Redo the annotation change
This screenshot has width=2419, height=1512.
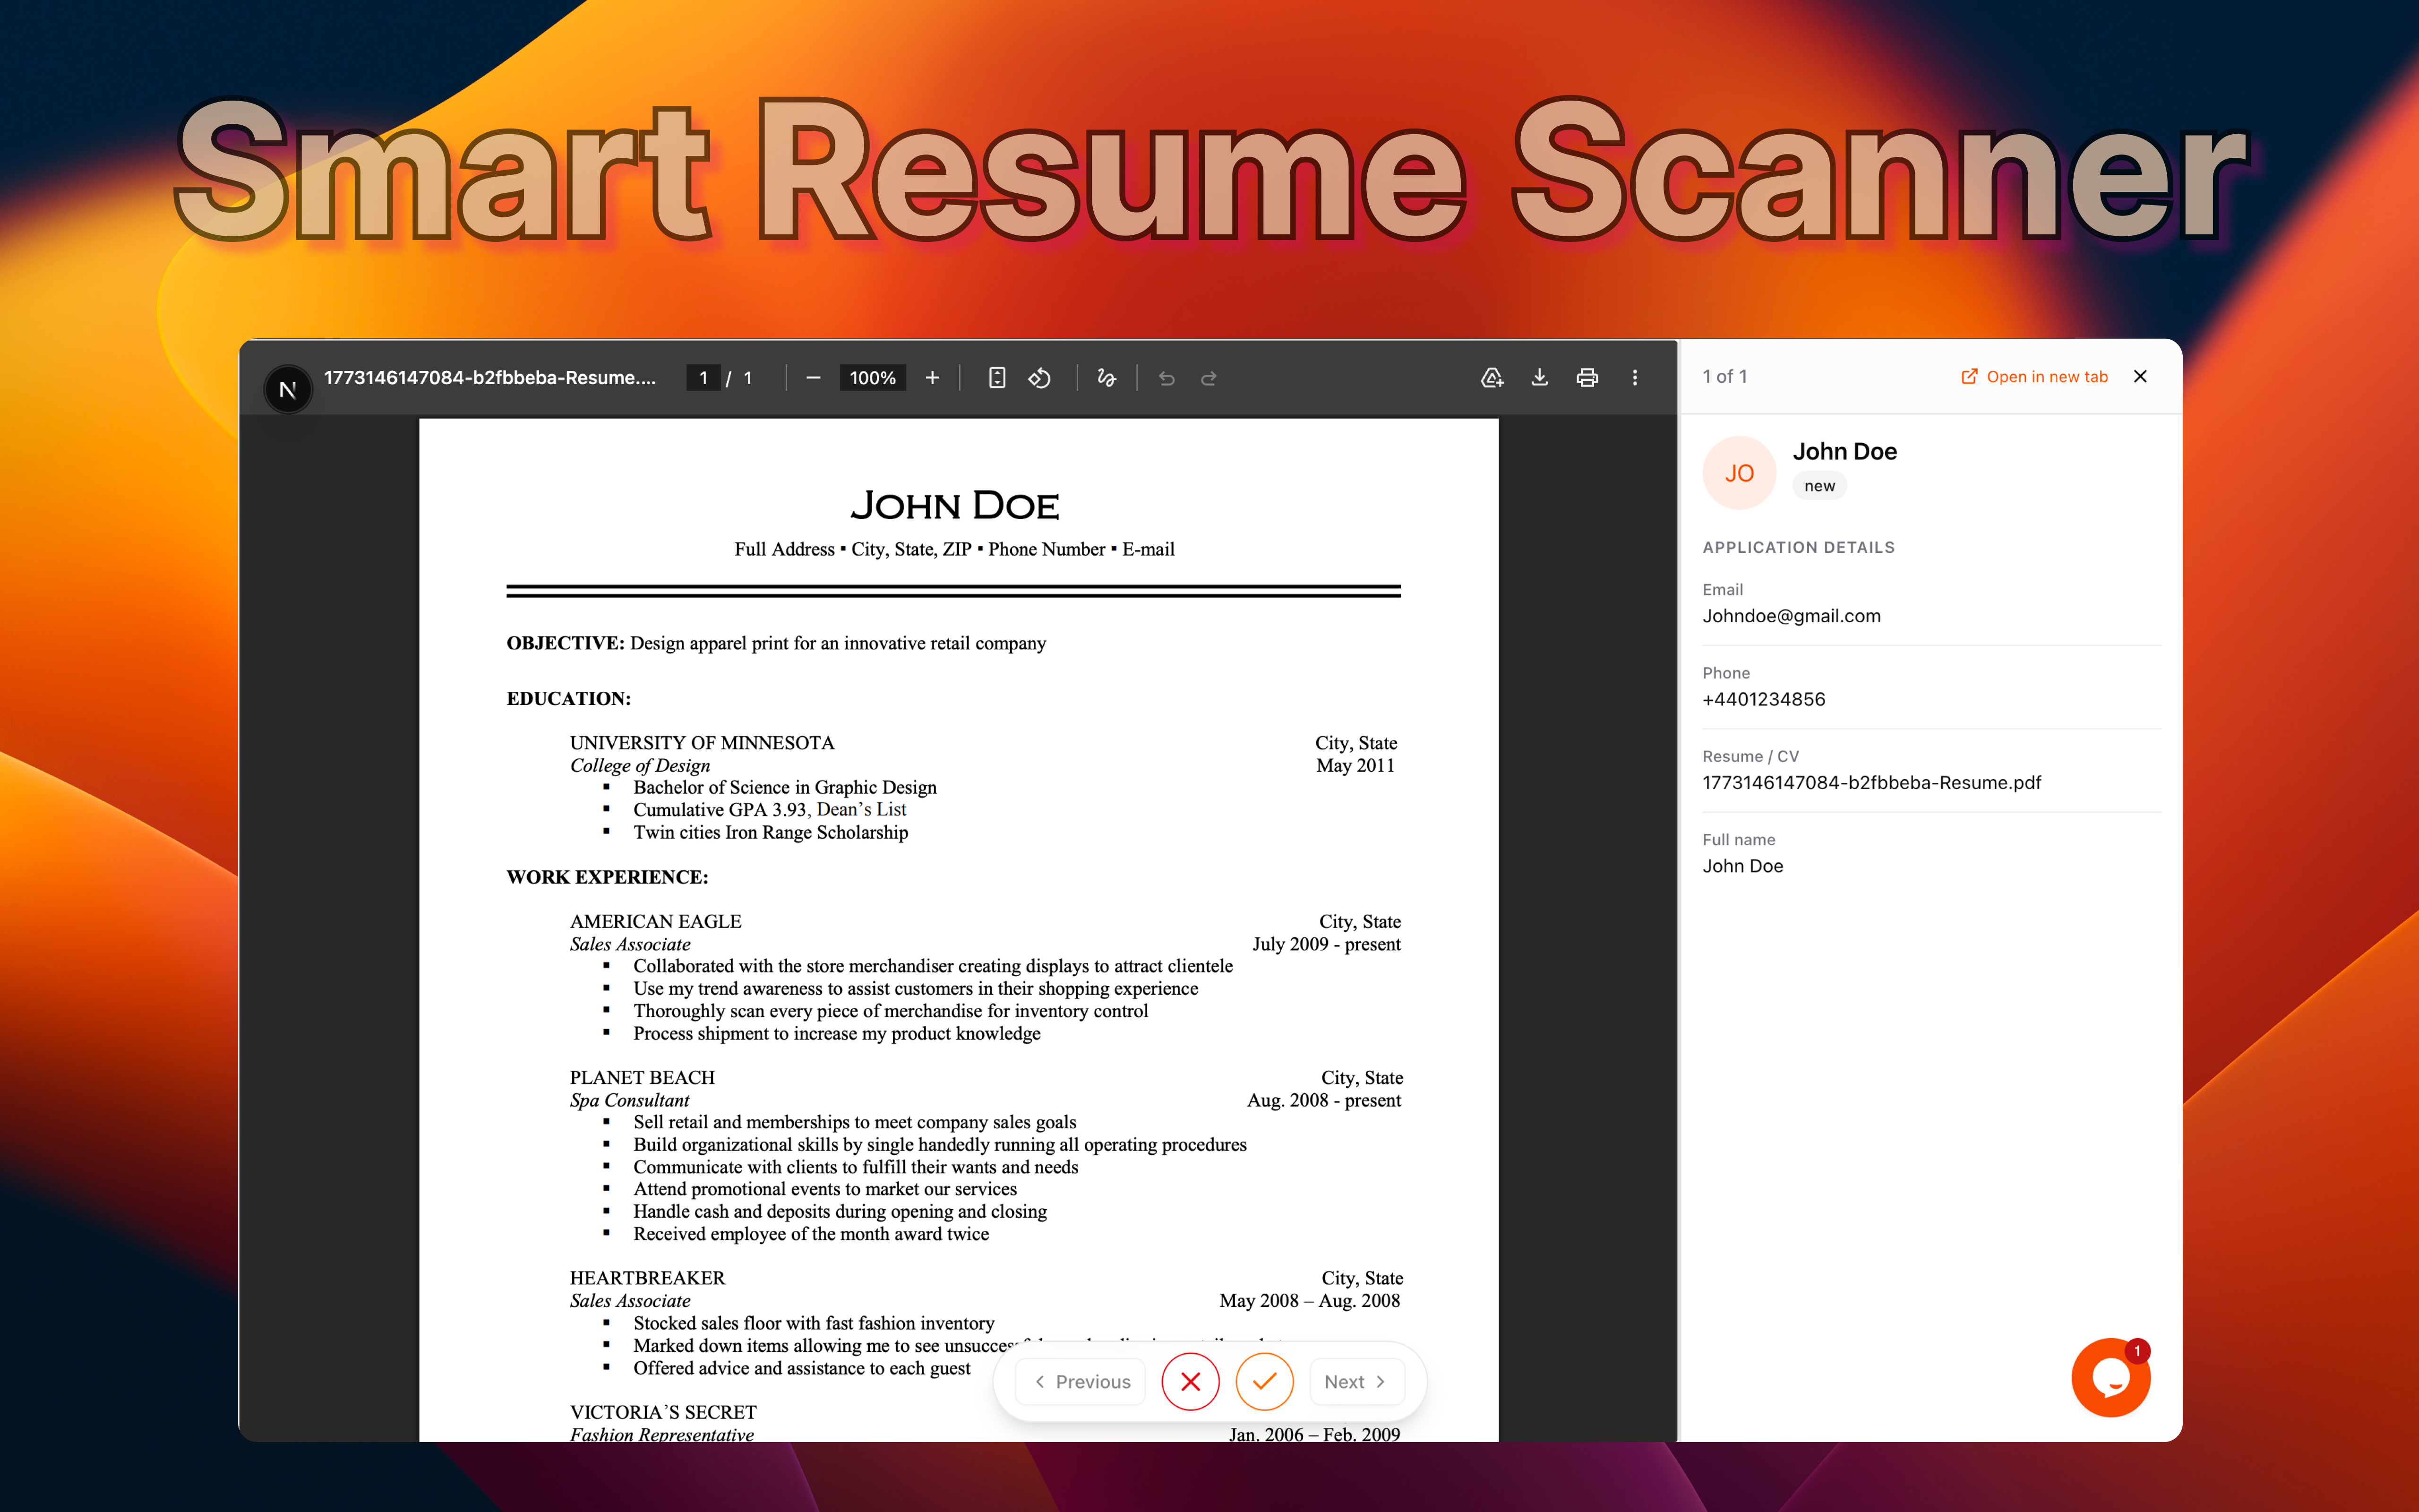[1209, 377]
